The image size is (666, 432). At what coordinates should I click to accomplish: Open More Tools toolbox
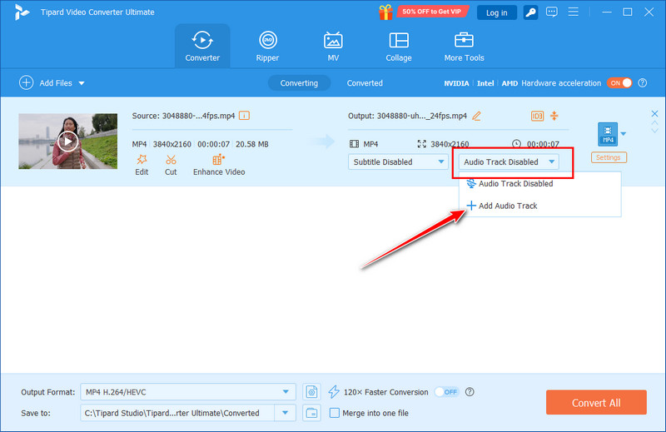(464, 46)
